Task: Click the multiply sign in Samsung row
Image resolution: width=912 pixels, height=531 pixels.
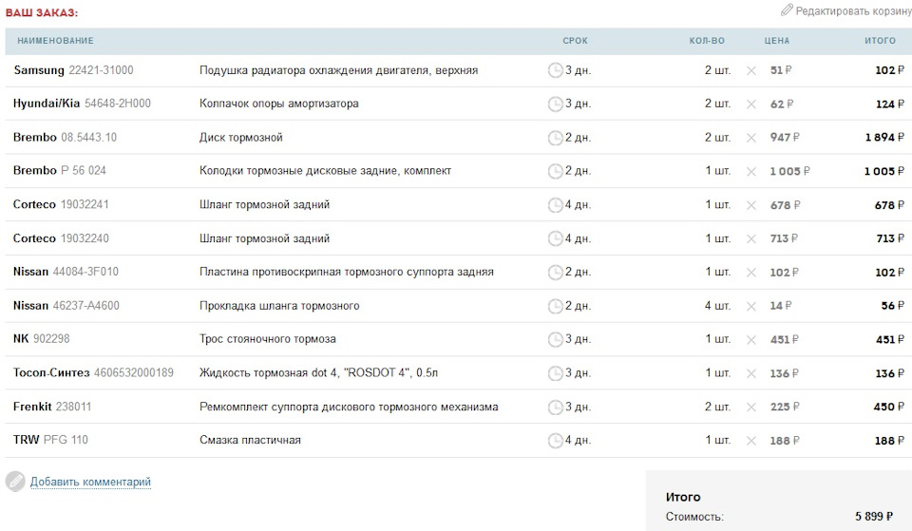Action: pyautogui.click(x=751, y=71)
